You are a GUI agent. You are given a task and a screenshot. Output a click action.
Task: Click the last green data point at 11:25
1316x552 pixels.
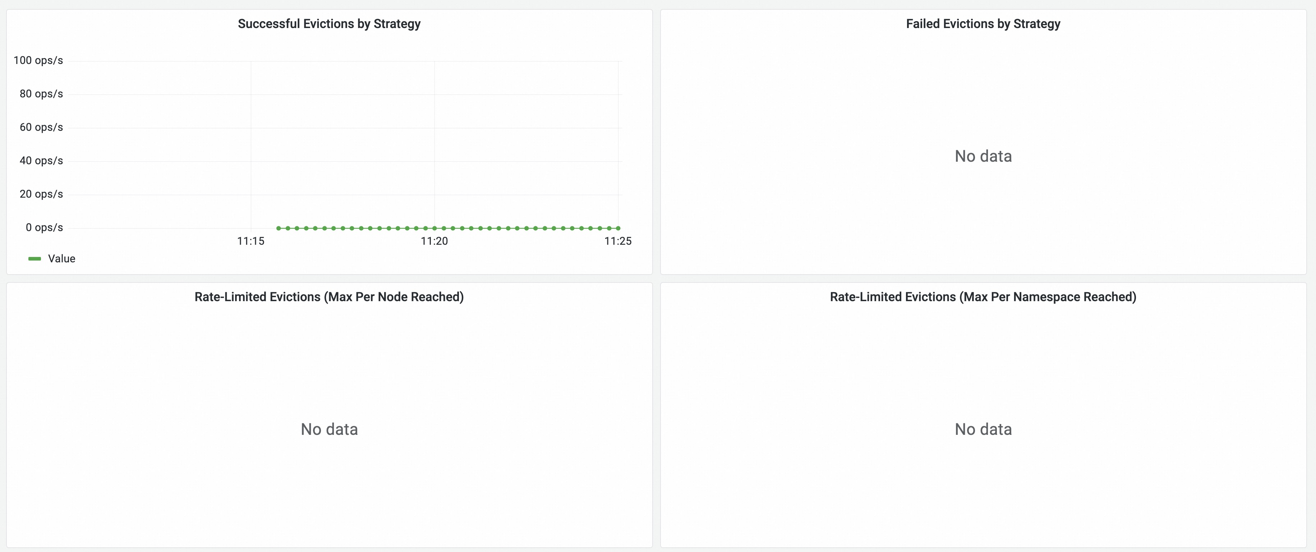(x=618, y=228)
